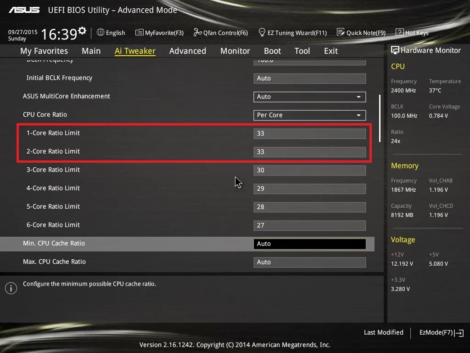The height and width of the screenshot is (353, 470).
Task: Click Min. CPU Cache Ratio Auto field
Action: [310, 244]
